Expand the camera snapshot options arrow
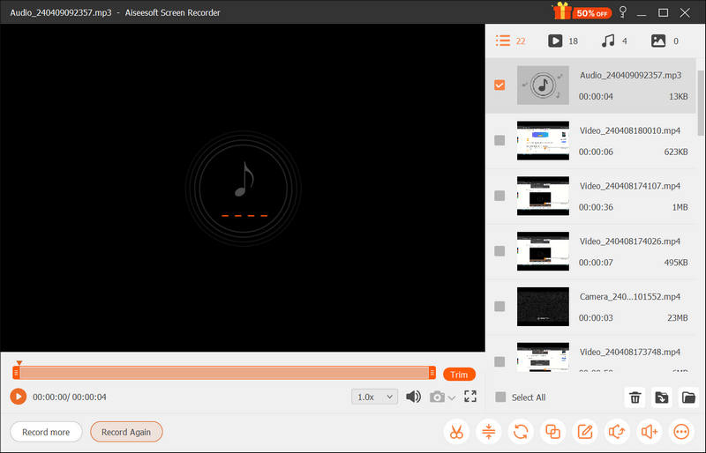 click(452, 397)
